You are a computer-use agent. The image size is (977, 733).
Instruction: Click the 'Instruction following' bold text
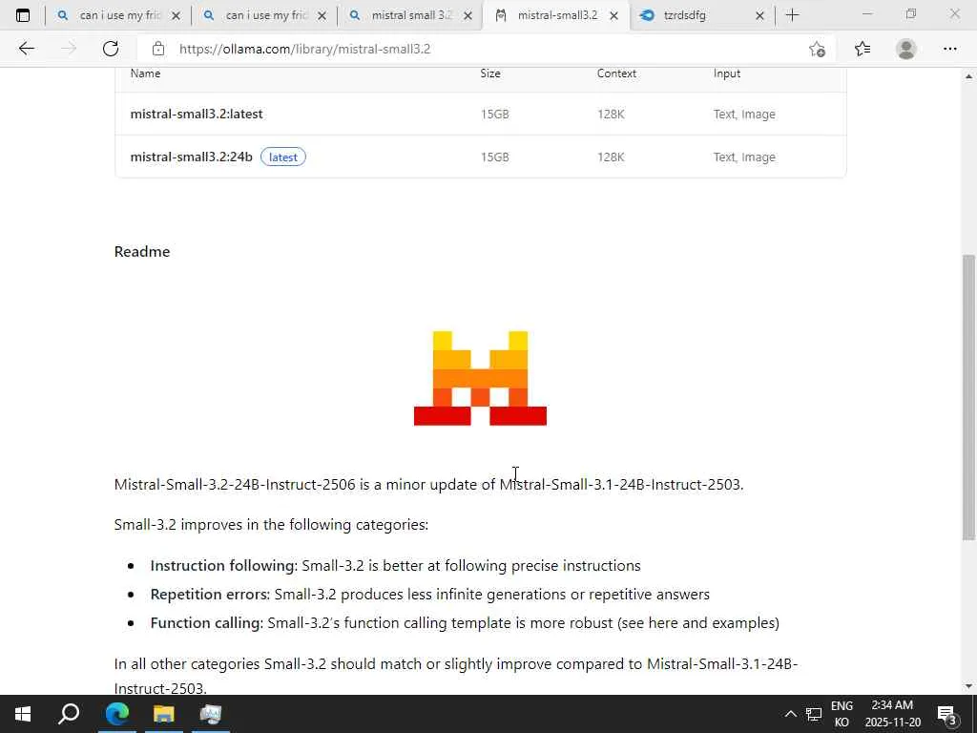(223, 565)
